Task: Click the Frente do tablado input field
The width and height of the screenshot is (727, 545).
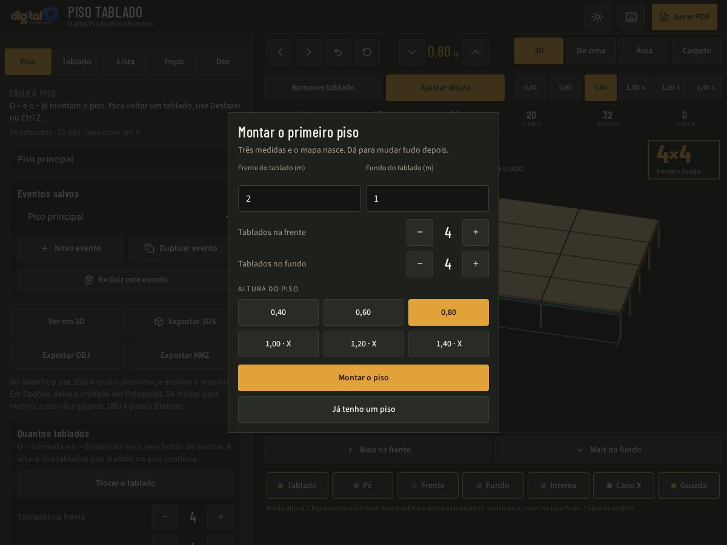Action: click(299, 199)
